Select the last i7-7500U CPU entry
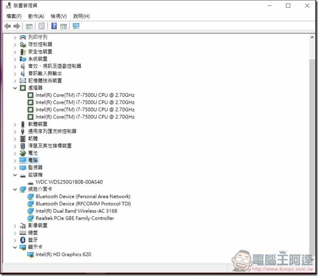The width and height of the screenshot is (318, 276). pos(85,117)
